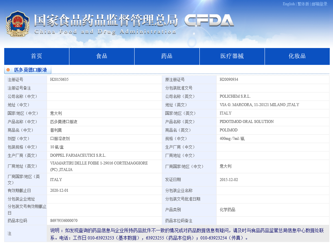Screen dimensions: 333x243
Task: Click the 剂型（中文） field label
Action: pos(18,139)
